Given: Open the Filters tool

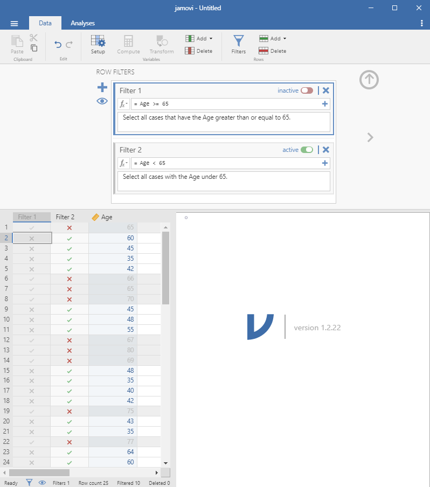Looking at the screenshot, I should [x=239, y=44].
